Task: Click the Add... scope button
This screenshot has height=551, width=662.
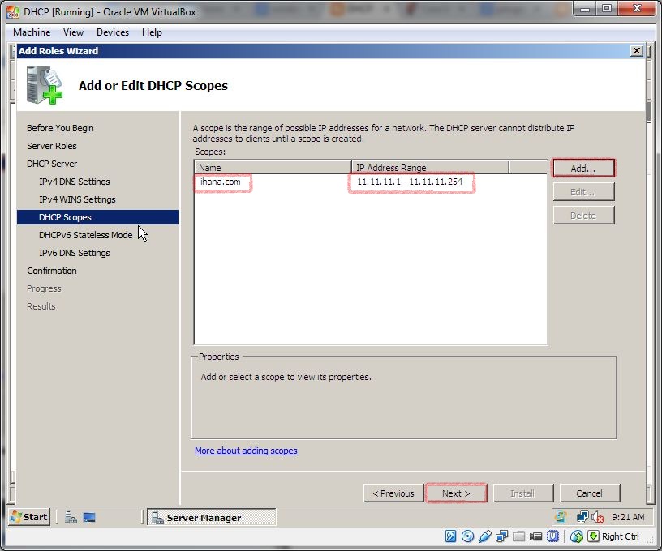Action: click(x=583, y=169)
